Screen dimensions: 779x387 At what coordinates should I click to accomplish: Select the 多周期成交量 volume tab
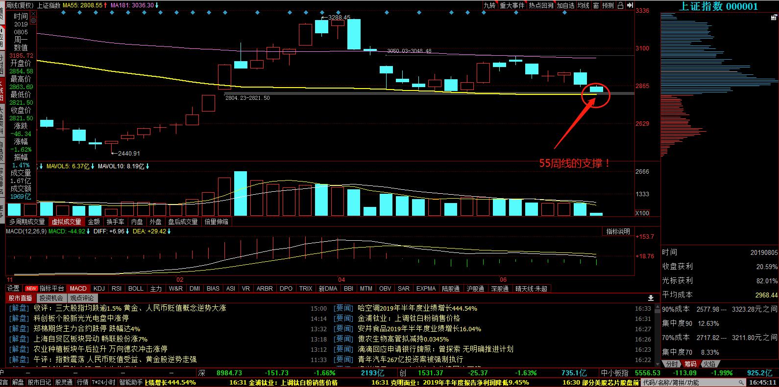[x=27, y=222]
